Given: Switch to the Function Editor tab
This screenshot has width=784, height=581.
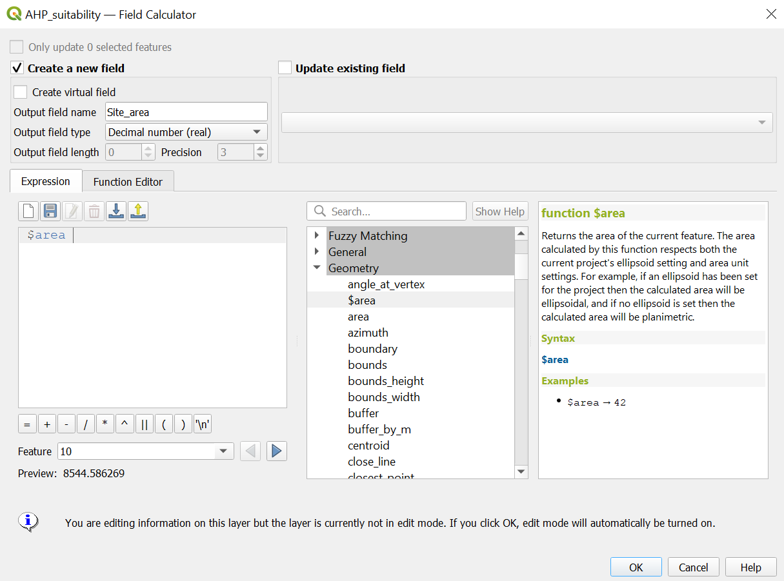Looking at the screenshot, I should coord(128,182).
